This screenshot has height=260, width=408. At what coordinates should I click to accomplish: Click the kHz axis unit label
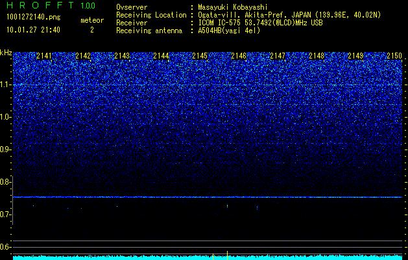click(6, 53)
